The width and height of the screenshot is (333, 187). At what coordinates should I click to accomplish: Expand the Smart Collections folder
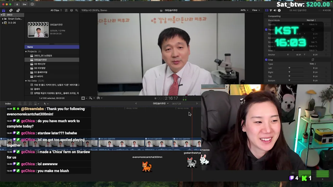3,19
